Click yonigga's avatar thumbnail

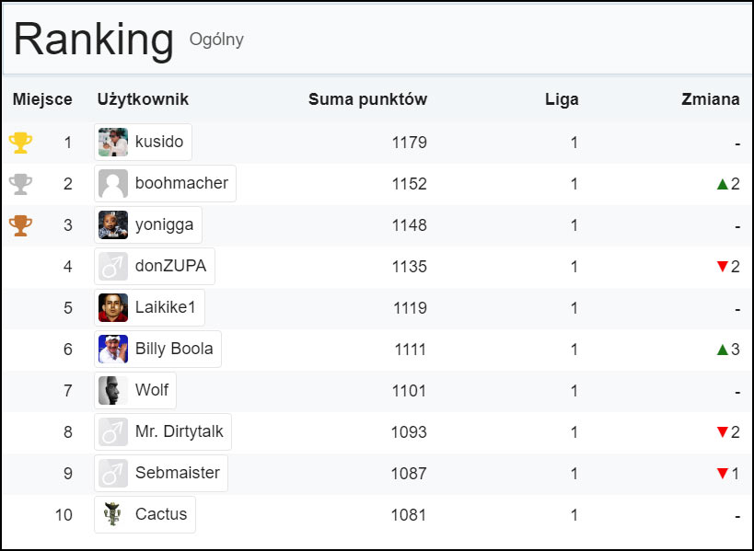(x=113, y=224)
